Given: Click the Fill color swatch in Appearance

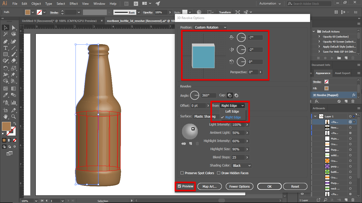Looking at the screenshot, I should point(326,89).
